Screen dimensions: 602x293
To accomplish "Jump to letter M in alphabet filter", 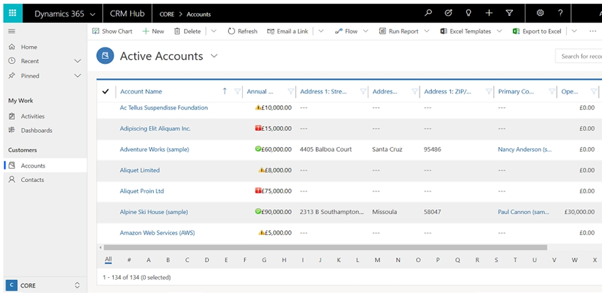I will coord(377,260).
